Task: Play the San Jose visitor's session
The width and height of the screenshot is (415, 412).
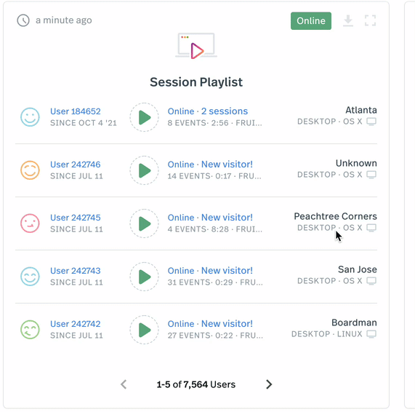Action: click(x=144, y=277)
